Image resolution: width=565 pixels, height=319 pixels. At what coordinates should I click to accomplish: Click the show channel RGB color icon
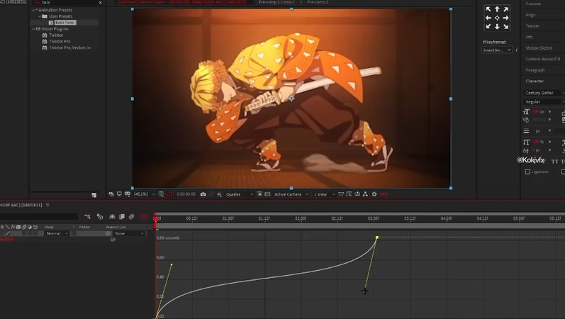pyautogui.click(x=219, y=194)
